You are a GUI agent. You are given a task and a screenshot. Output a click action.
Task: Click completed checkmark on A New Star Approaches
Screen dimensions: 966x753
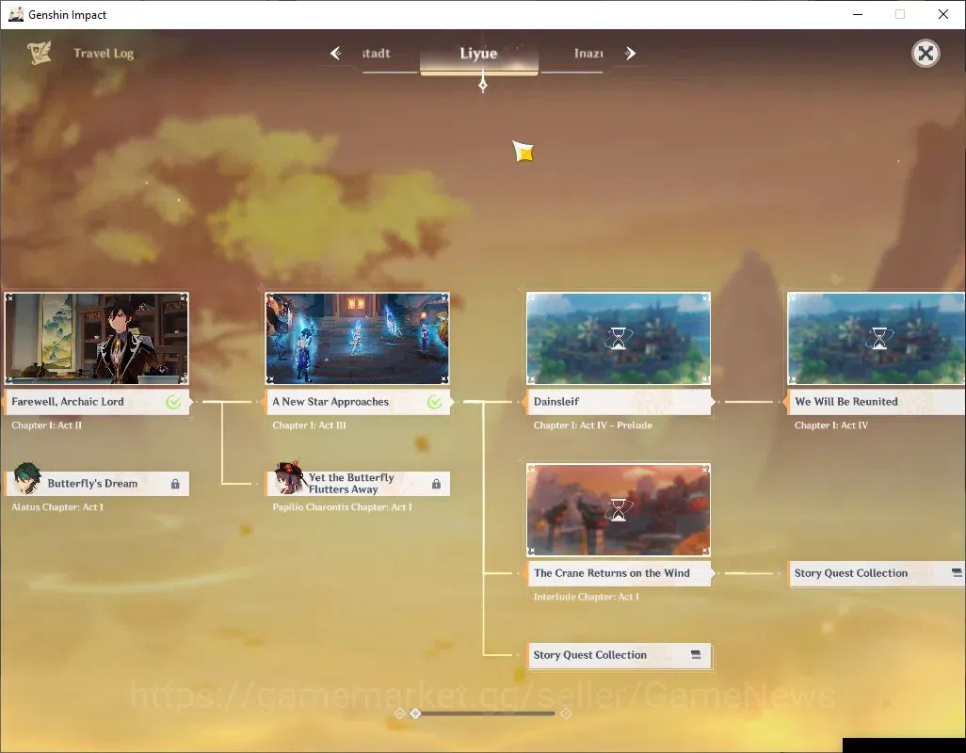coord(434,402)
